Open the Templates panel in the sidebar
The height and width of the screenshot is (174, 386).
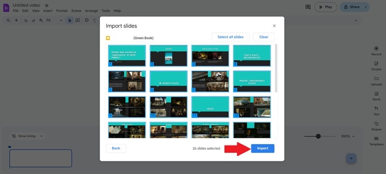pos(376,141)
